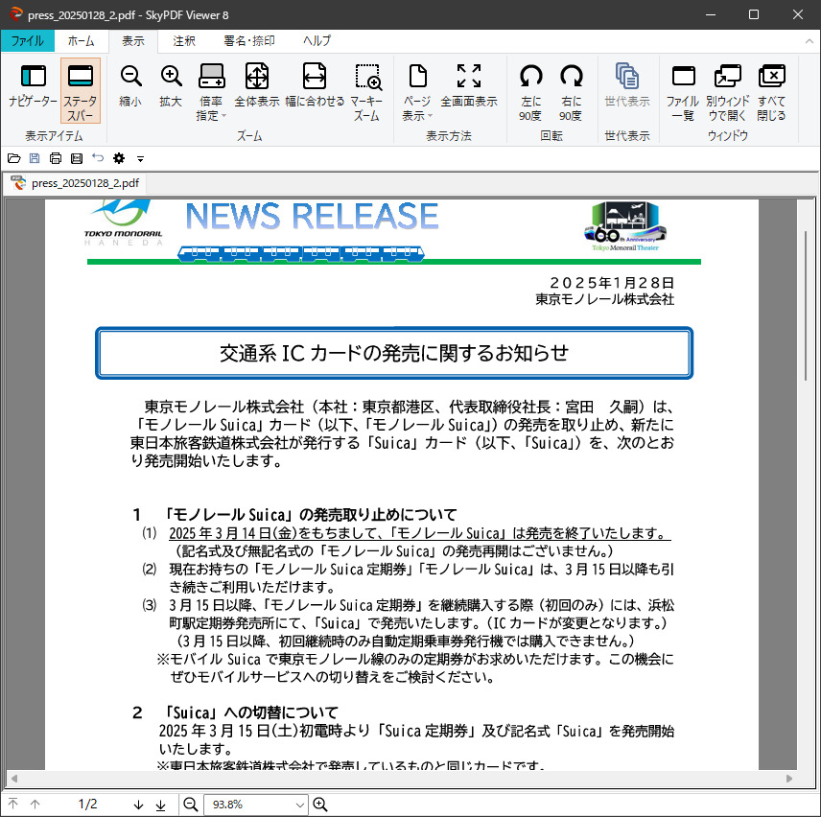This screenshot has height=817, width=821.
Task: Fit page to width (幅に合わせる)
Action: [315, 86]
